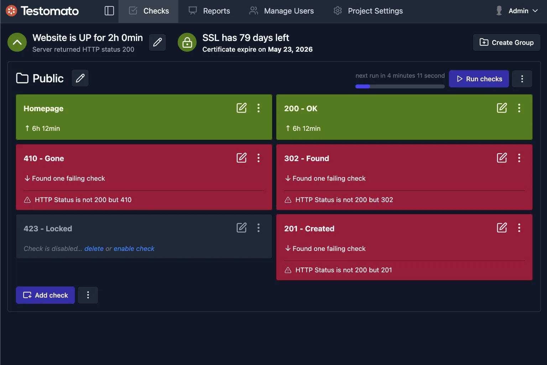
Task: Click the SSL padlock icon
Action: [x=187, y=42]
